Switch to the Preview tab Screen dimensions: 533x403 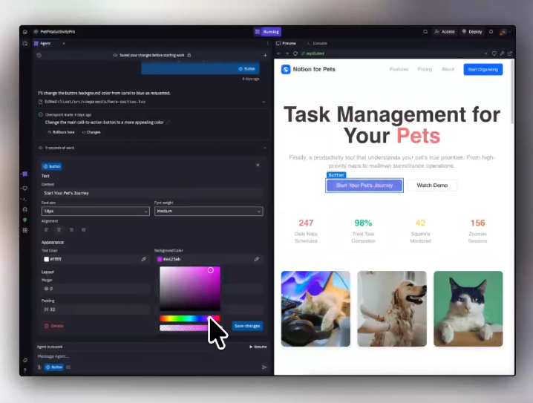click(x=287, y=44)
